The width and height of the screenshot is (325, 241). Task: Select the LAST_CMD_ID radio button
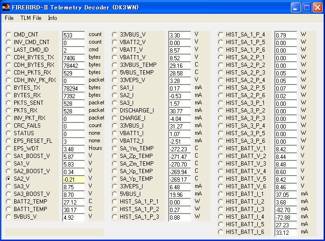point(9,50)
